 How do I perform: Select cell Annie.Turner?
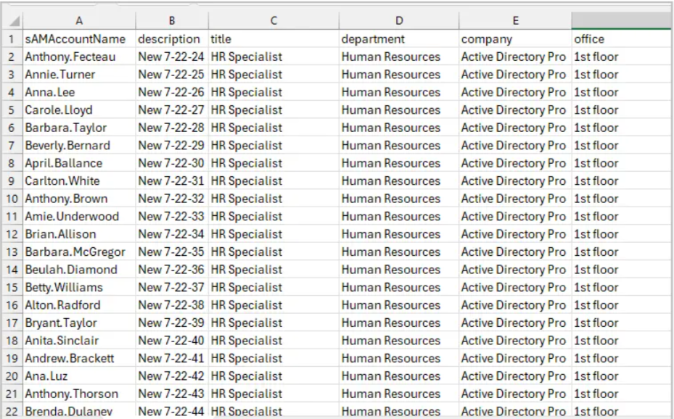click(79, 75)
